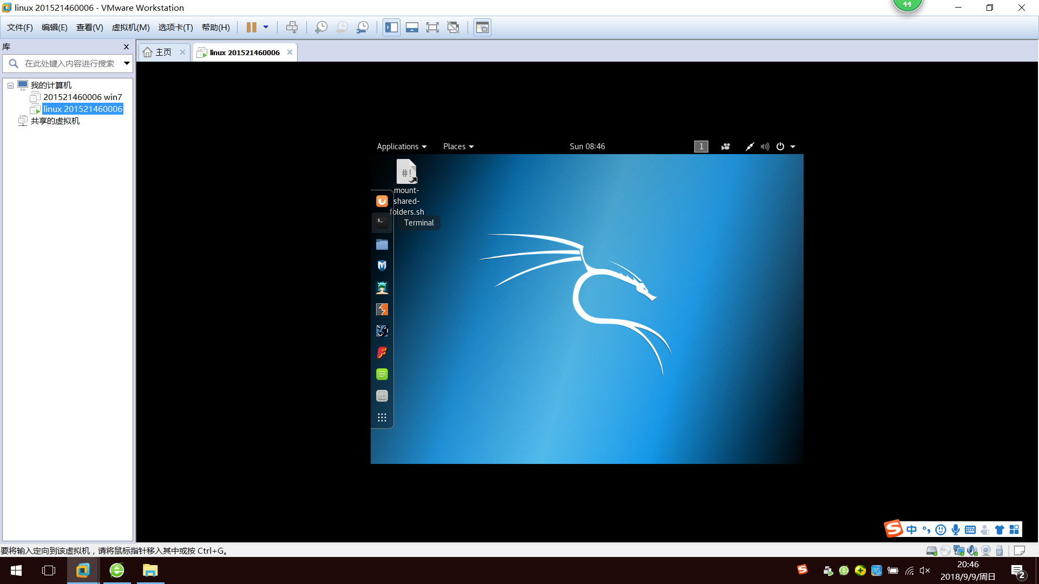The height and width of the screenshot is (584, 1039).
Task: Toggle the Kali volume icon
Action: [765, 147]
